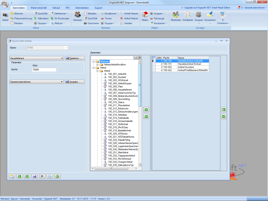
Task: Expand the AdressArtikelKondition tree node
Action: coord(97,65)
